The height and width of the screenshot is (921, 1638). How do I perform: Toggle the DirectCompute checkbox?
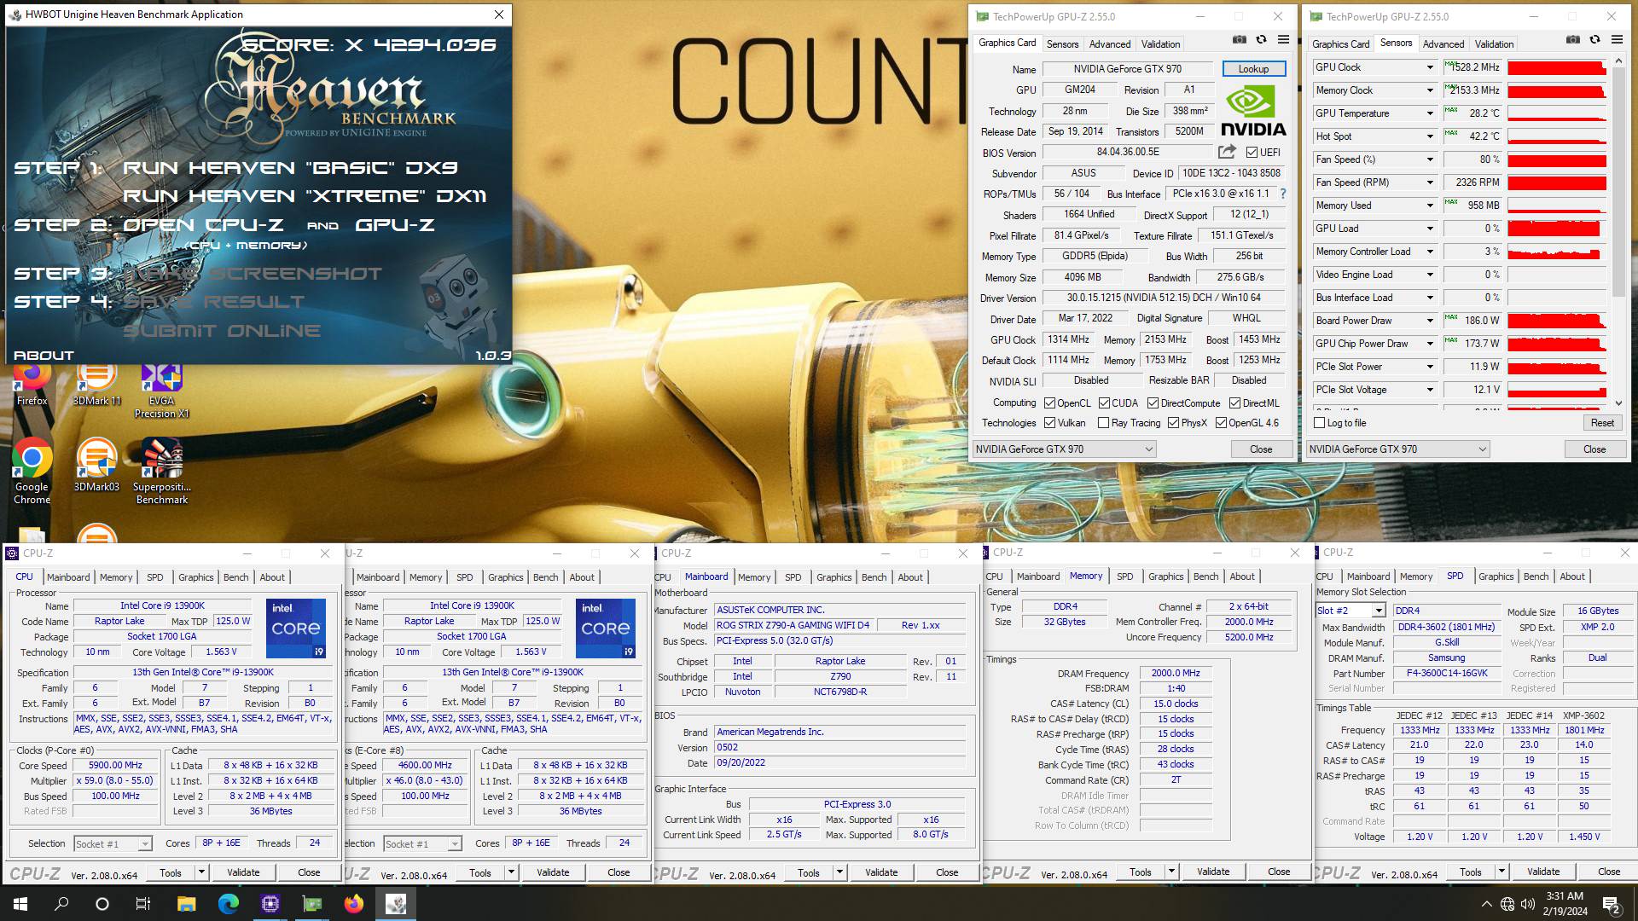[1153, 403]
